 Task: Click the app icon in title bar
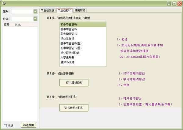pyautogui.click(x=4, y=3)
